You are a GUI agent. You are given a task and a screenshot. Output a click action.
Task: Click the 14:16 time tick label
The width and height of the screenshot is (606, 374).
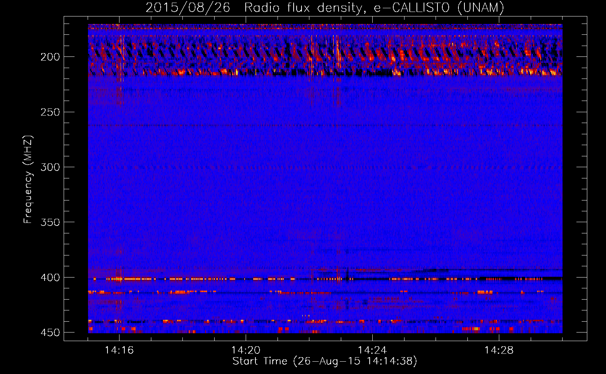click(119, 350)
